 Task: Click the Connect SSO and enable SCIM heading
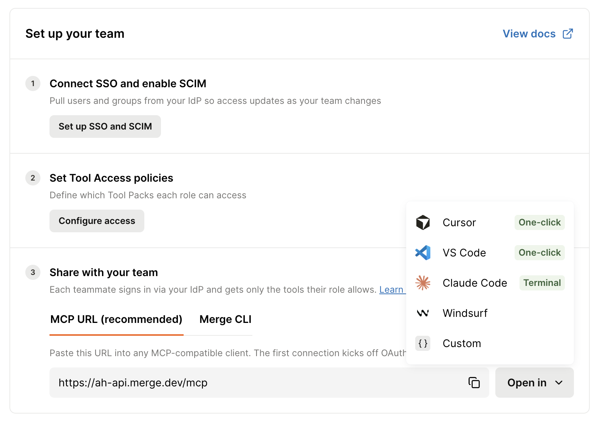[x=128, y=83]
